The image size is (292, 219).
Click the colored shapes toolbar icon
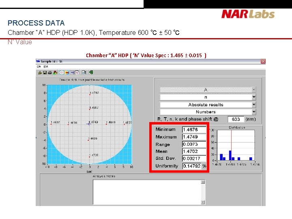tap(55, 73)
